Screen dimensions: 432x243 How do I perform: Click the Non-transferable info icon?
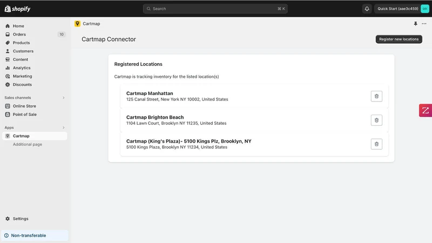click(x=6, y=235)
